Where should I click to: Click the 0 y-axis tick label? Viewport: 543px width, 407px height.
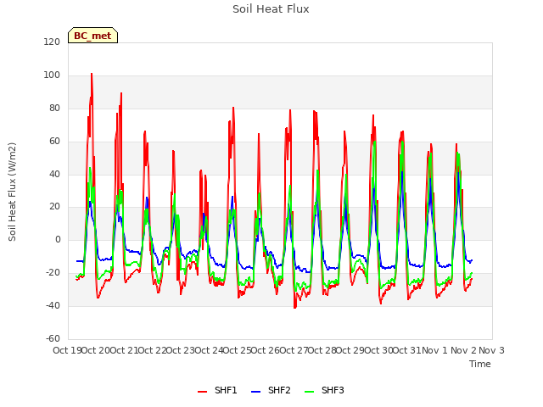coord(58,239)
